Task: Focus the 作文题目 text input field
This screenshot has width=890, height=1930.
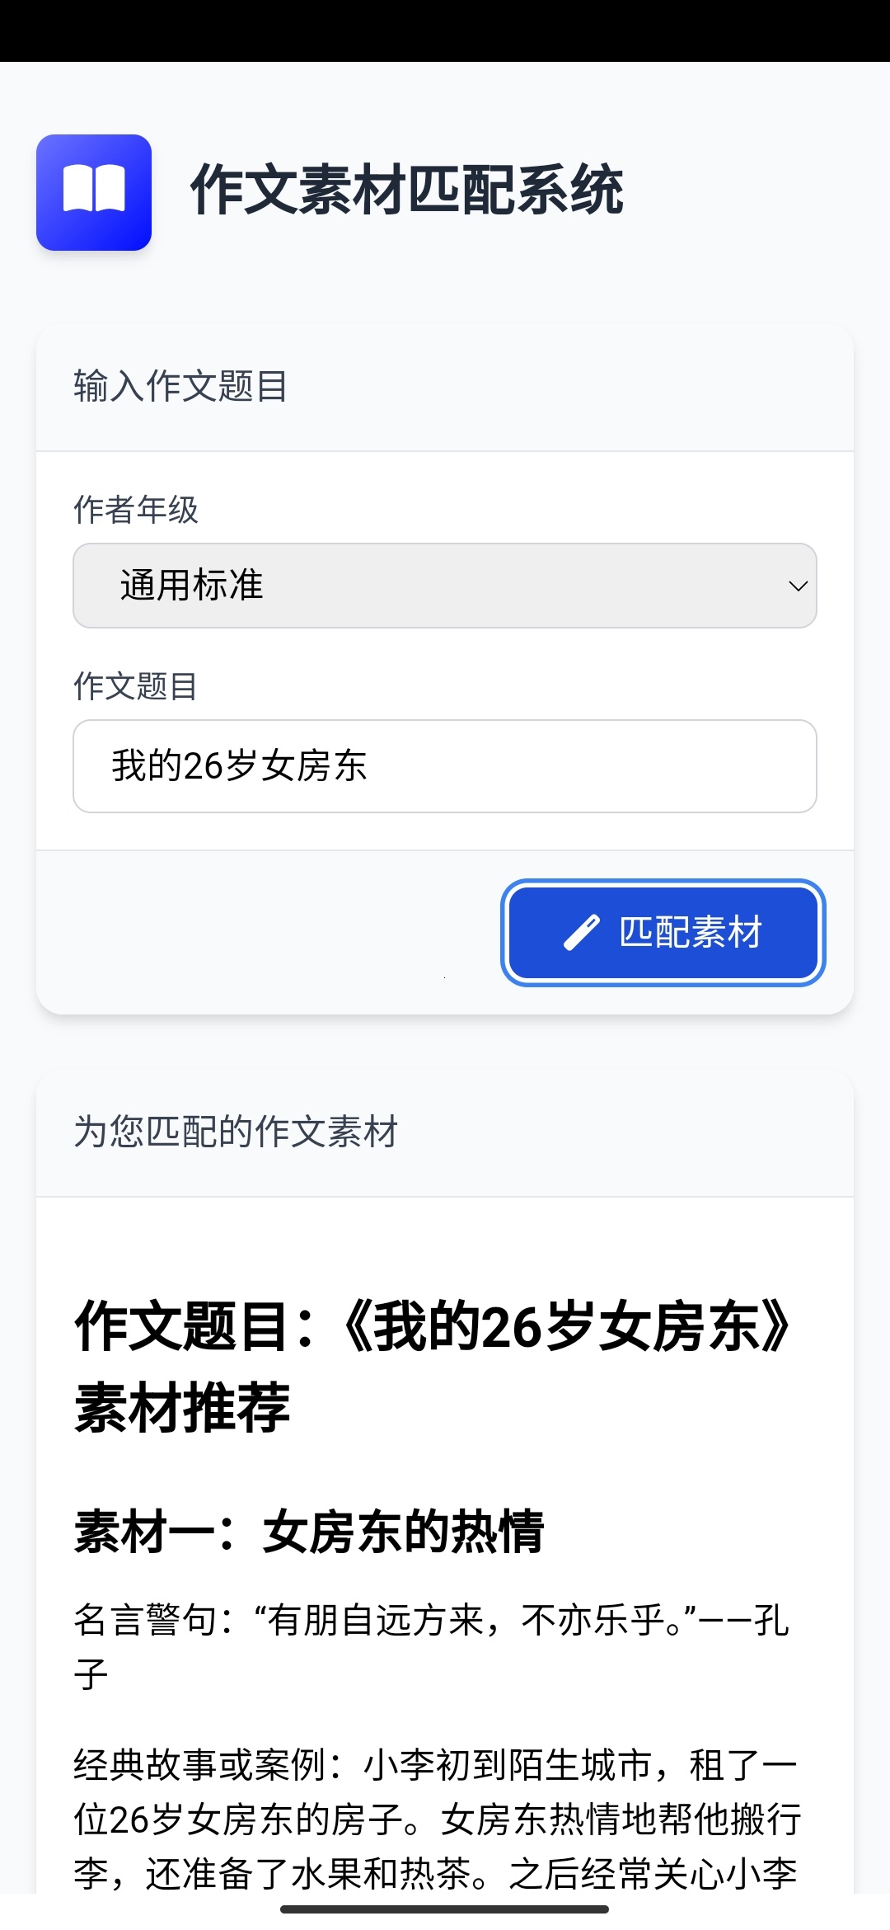Action: [444, 766]
